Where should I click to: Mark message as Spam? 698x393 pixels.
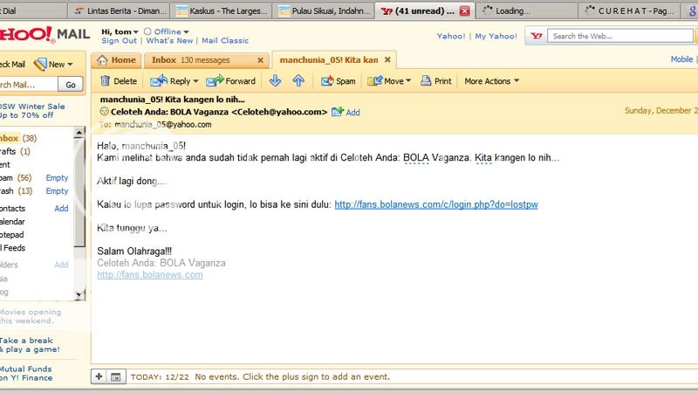(x=339, y=81)
